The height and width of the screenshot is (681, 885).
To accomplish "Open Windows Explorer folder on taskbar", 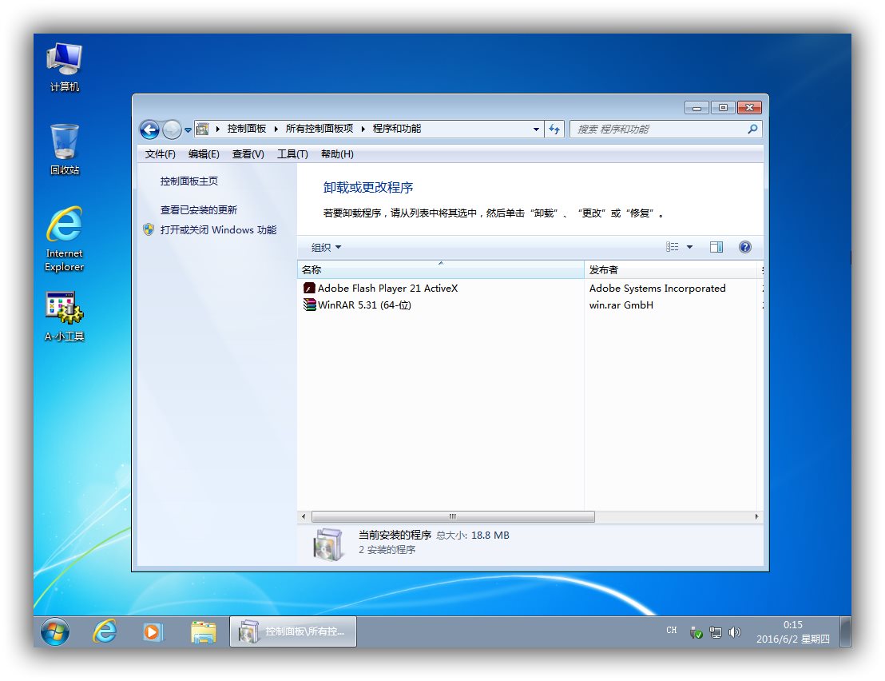I will click(203, 631).
